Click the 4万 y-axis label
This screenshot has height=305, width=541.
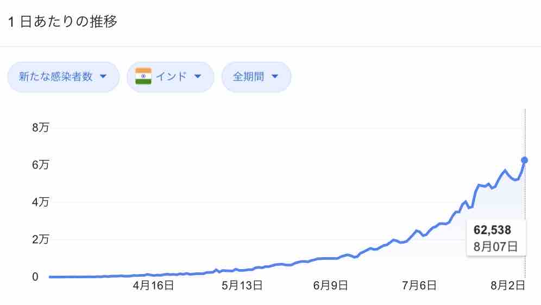(x=41, y=202)
